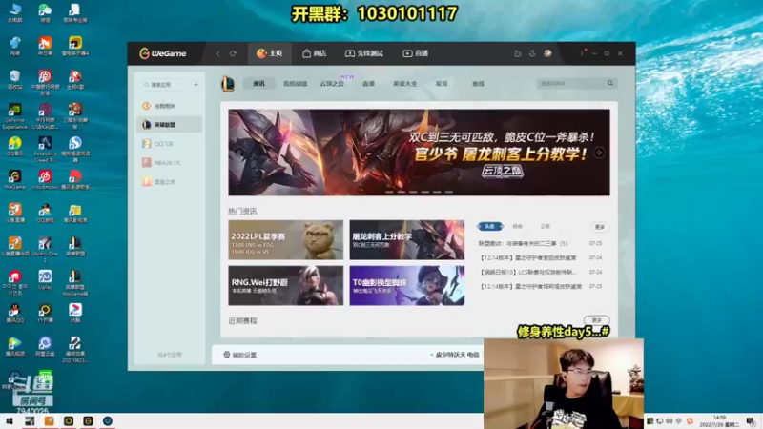The image size is (763, 429).
Task: Go back with the navigation arrow
Action: (218, 53)
